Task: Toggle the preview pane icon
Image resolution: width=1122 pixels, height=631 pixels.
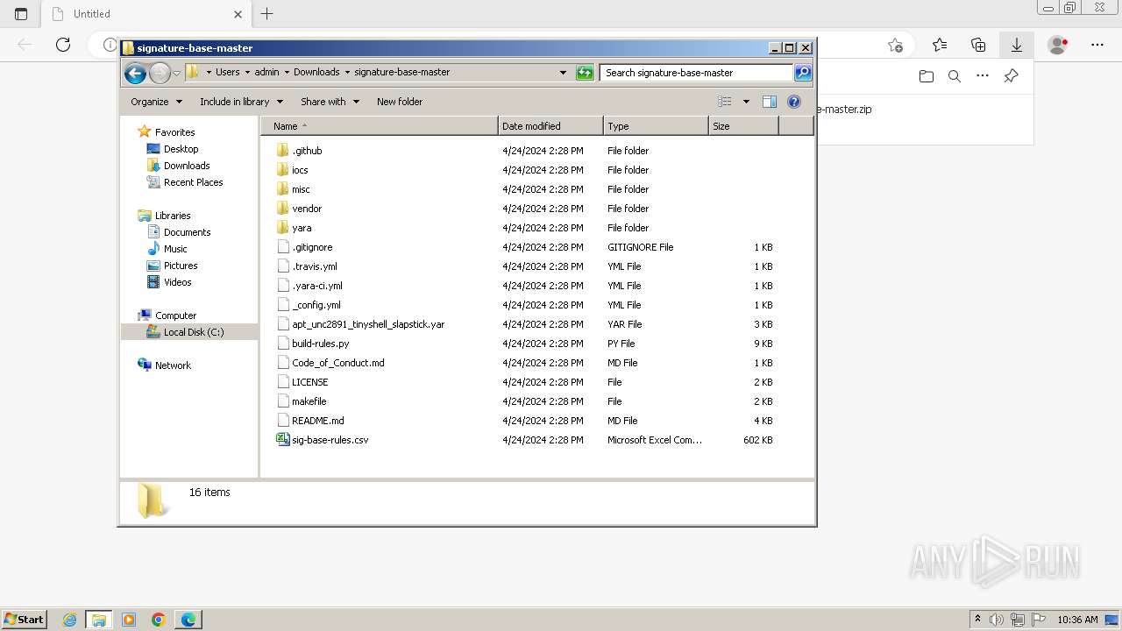Action: tap(770, 102)
